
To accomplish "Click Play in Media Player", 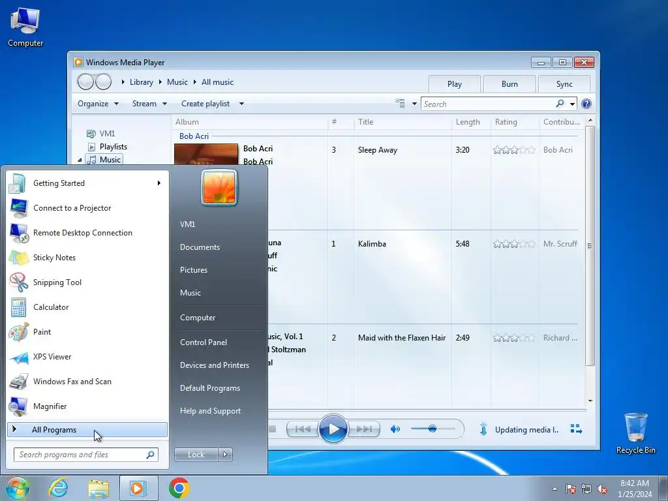I will [x=333, y=429].
